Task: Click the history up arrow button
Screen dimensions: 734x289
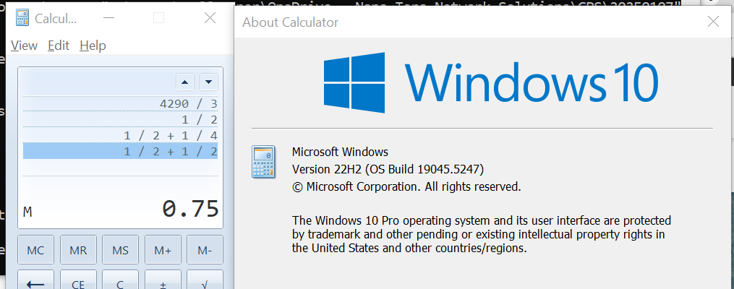Action: coord(185,82)
